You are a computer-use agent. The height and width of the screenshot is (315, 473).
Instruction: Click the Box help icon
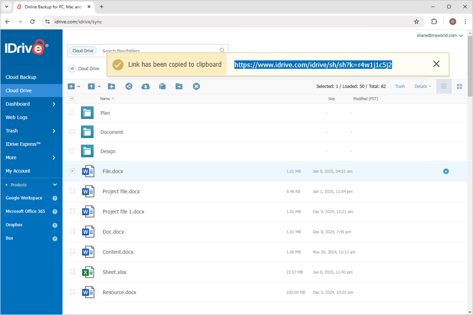55,239
